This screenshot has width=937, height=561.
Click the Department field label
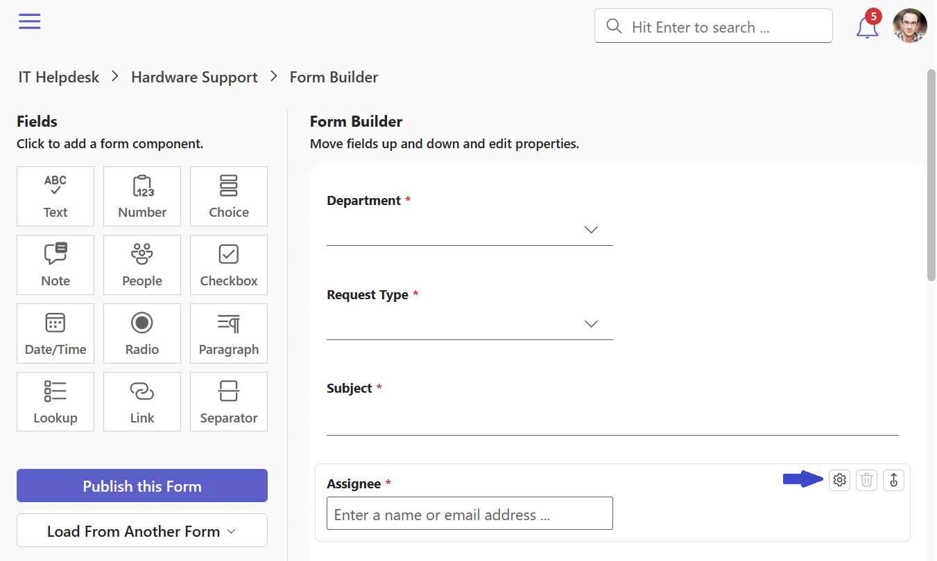[x=363, y=200]
